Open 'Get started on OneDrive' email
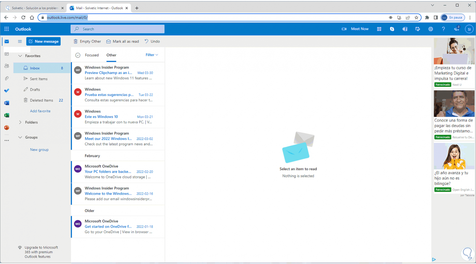The width and height of the screenshot is (476, 264). (x=118, y=227)
